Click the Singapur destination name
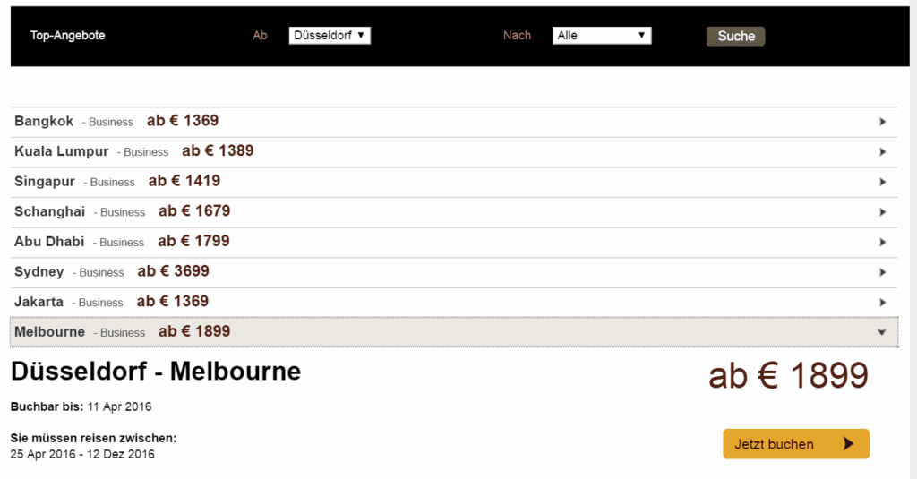Screen dimensions: 917x479 click(x=45, y=182)
